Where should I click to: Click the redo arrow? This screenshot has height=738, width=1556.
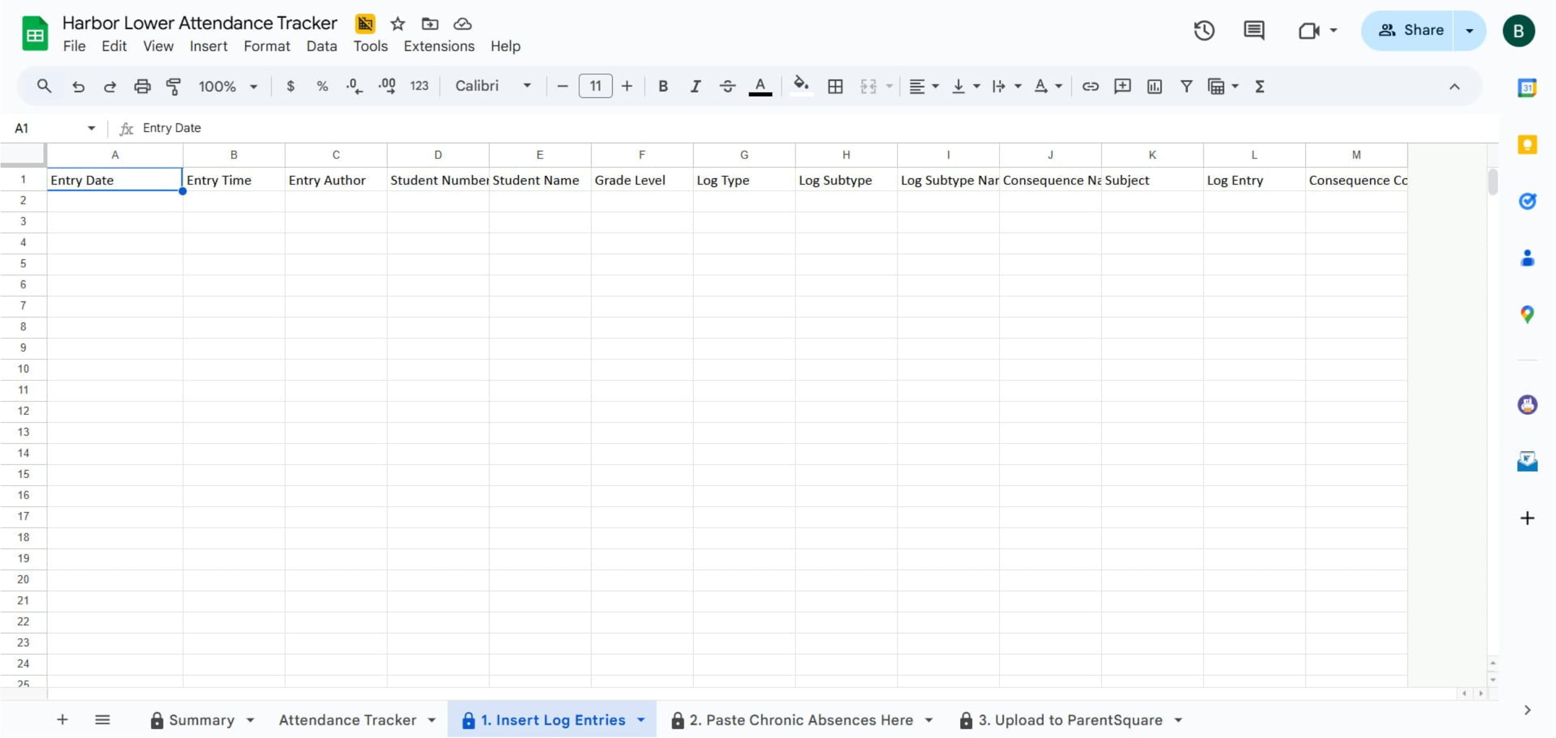[x=110, y=86]
